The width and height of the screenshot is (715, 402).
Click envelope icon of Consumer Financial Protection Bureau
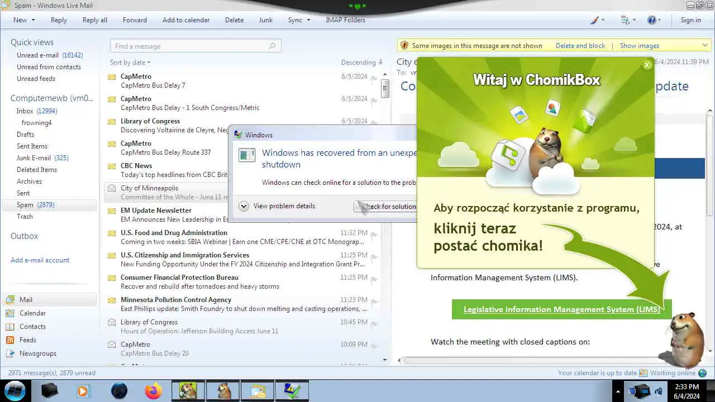click(112, 277)
